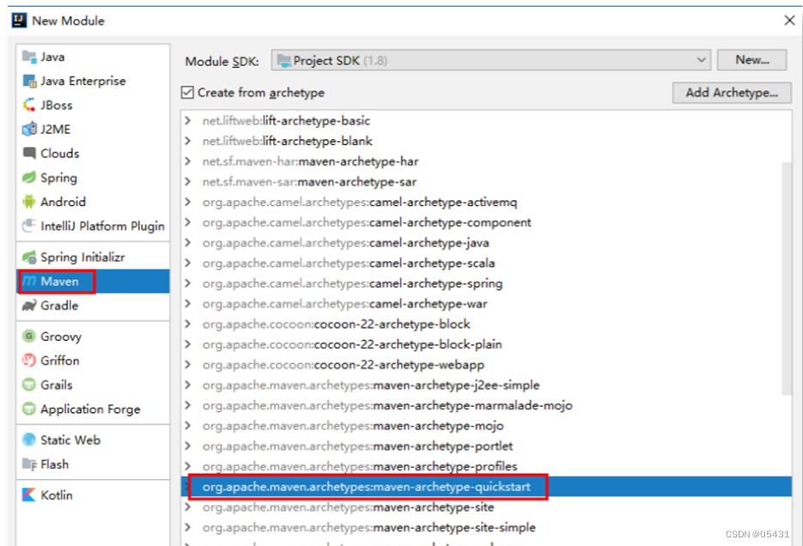Click the Groovy G icon
Viewport: 803px width, 546px height.
pyautogui.click(x=29, y=337)
